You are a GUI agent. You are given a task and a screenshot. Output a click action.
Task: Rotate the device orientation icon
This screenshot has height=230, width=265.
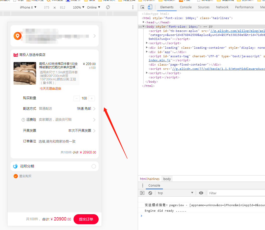[x=108, y=7]
